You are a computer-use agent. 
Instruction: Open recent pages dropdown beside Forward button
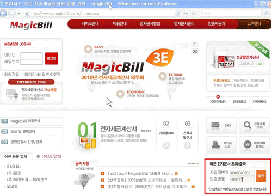18,14
